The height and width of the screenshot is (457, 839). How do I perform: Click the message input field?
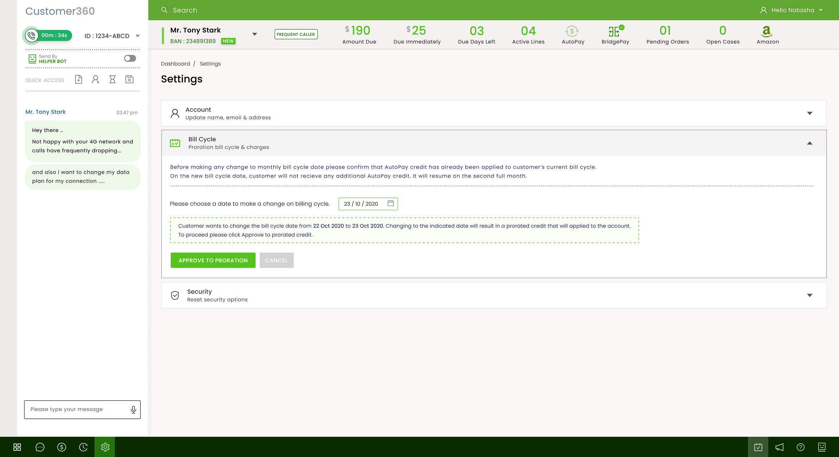point(82,409)
